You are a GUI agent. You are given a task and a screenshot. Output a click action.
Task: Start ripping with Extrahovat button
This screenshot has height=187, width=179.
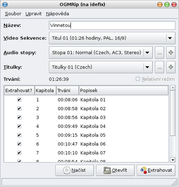click(156, 170)
